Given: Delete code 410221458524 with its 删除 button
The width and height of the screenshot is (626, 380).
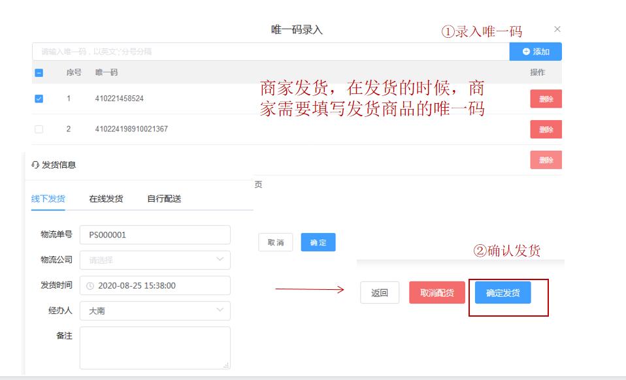Looking at the screenshot, I should [546, 99].
